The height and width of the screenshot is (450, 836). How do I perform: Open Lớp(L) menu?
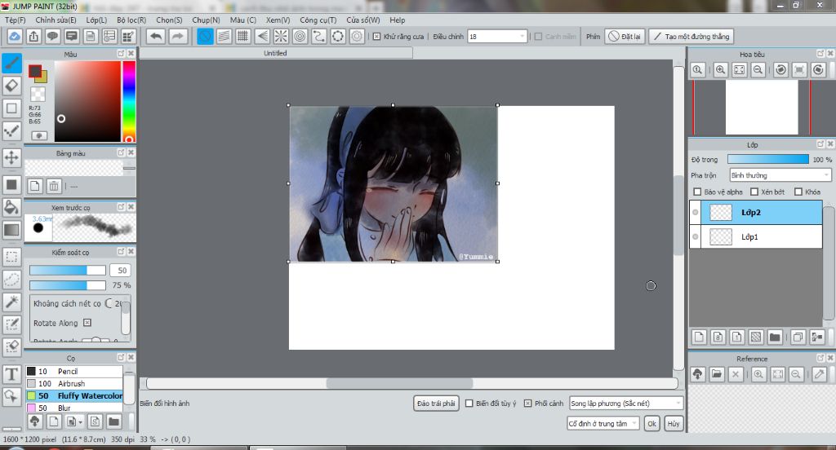pyautogui.click(x=96, y=20)
